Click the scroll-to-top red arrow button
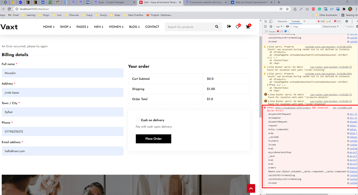This screenshot has width=358, height=195. point(251,188)
